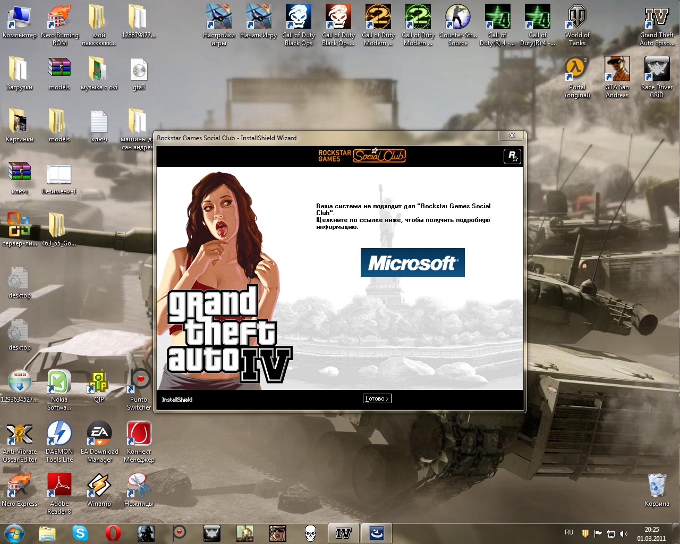Launch Nero Express shortcut

(x=20, y=489)
